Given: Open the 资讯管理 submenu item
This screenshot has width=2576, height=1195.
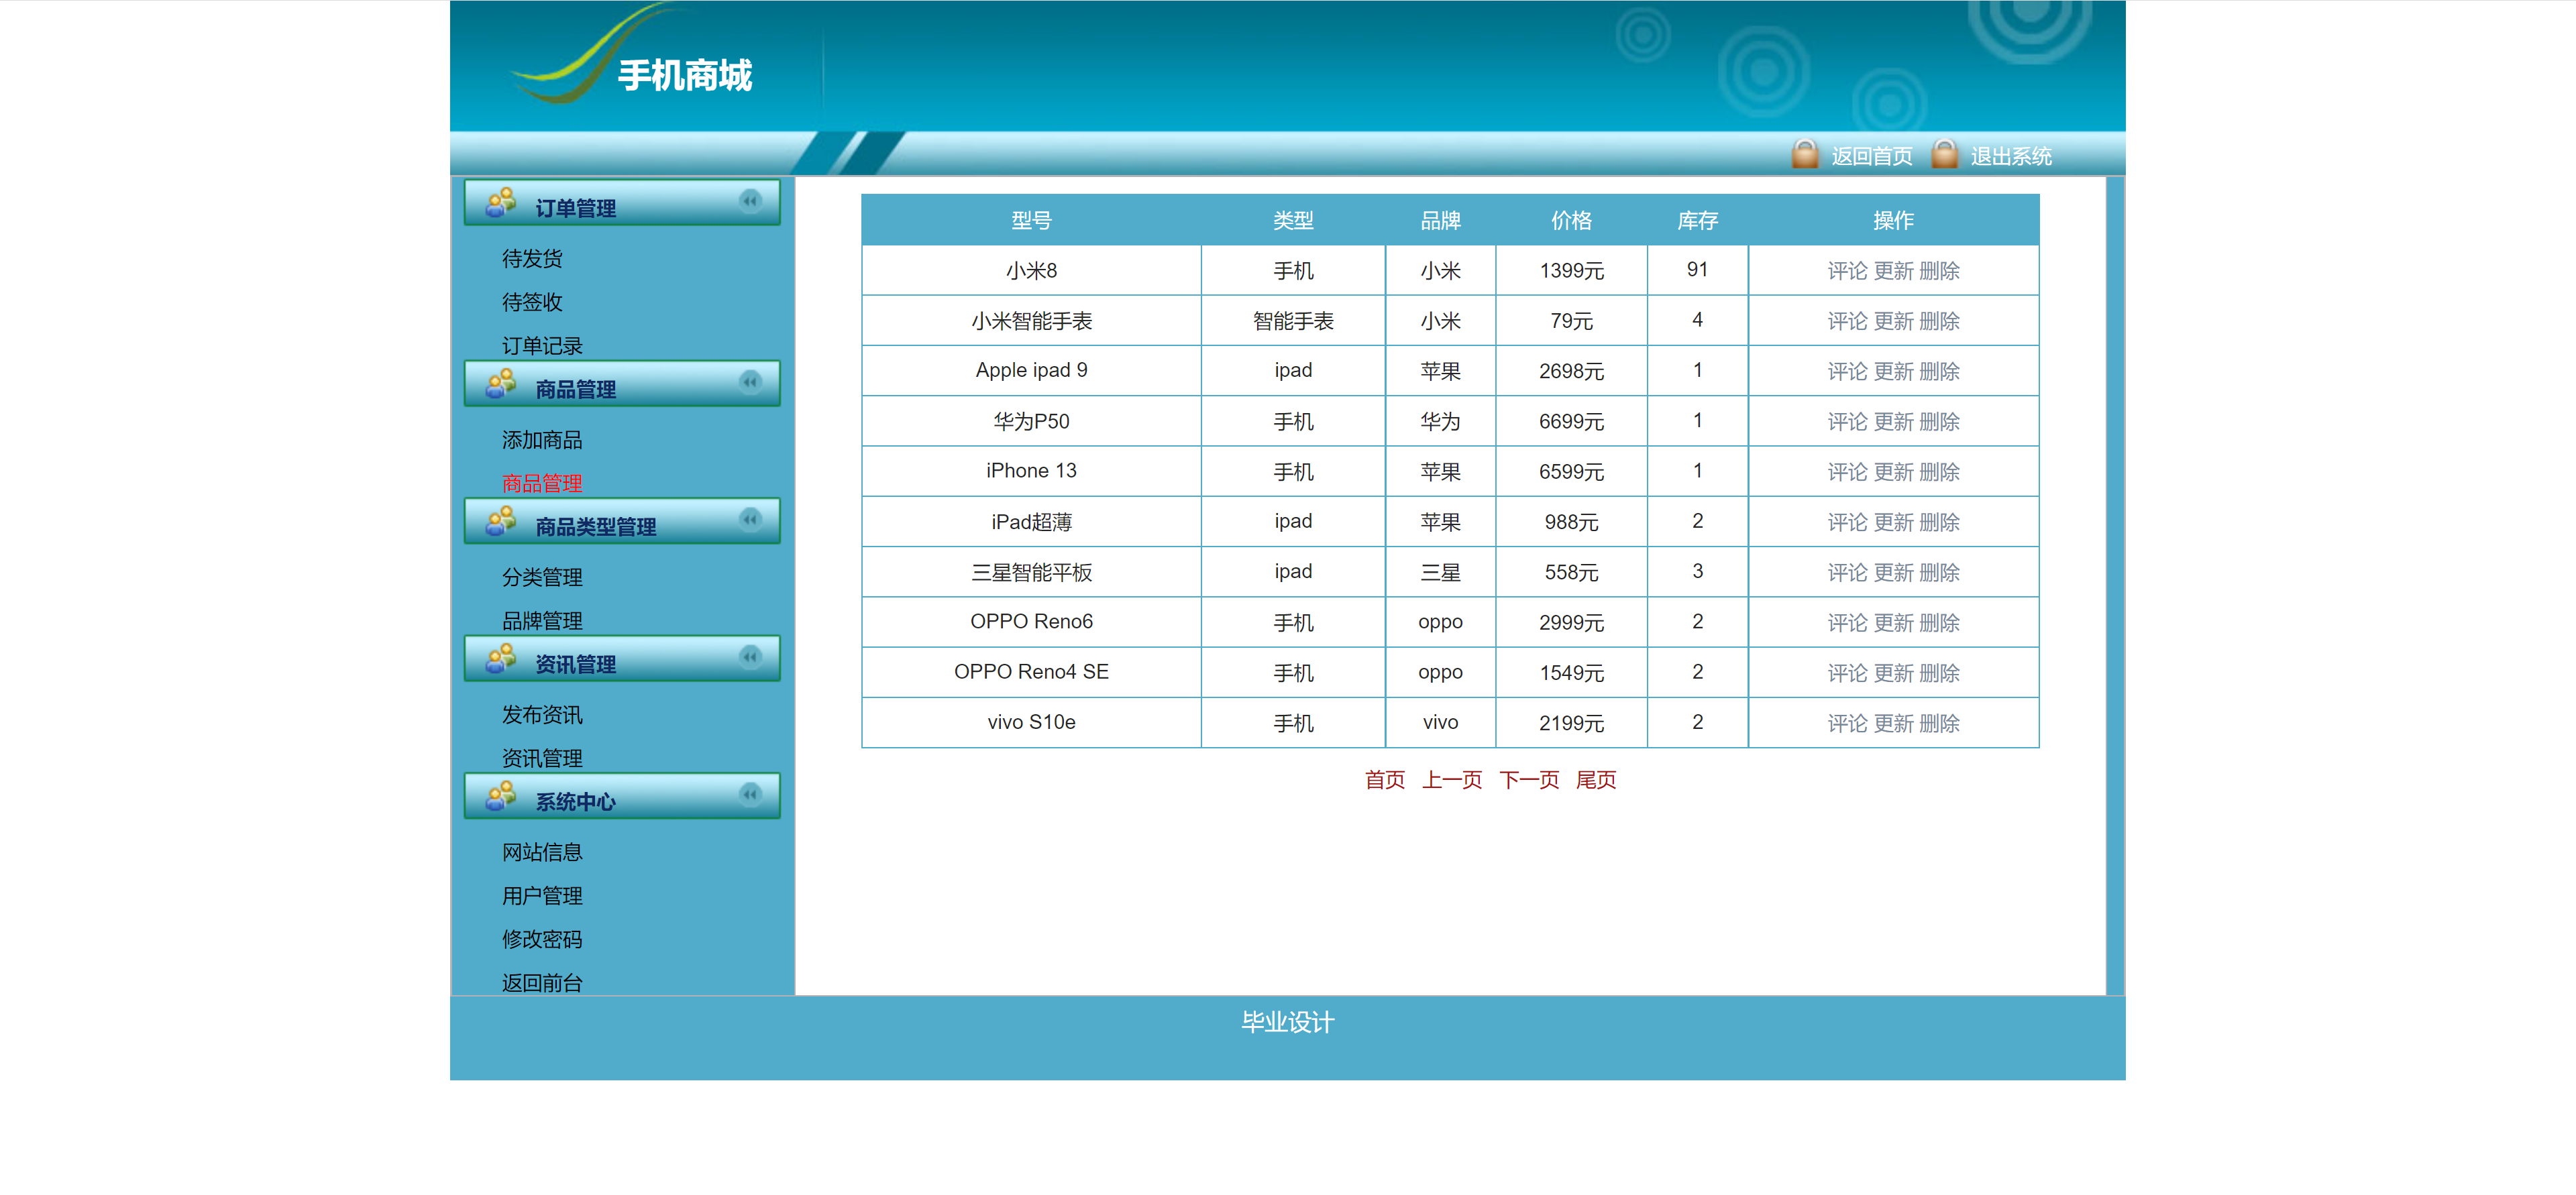Looking at the screenshot, I should tap(542, 758).
